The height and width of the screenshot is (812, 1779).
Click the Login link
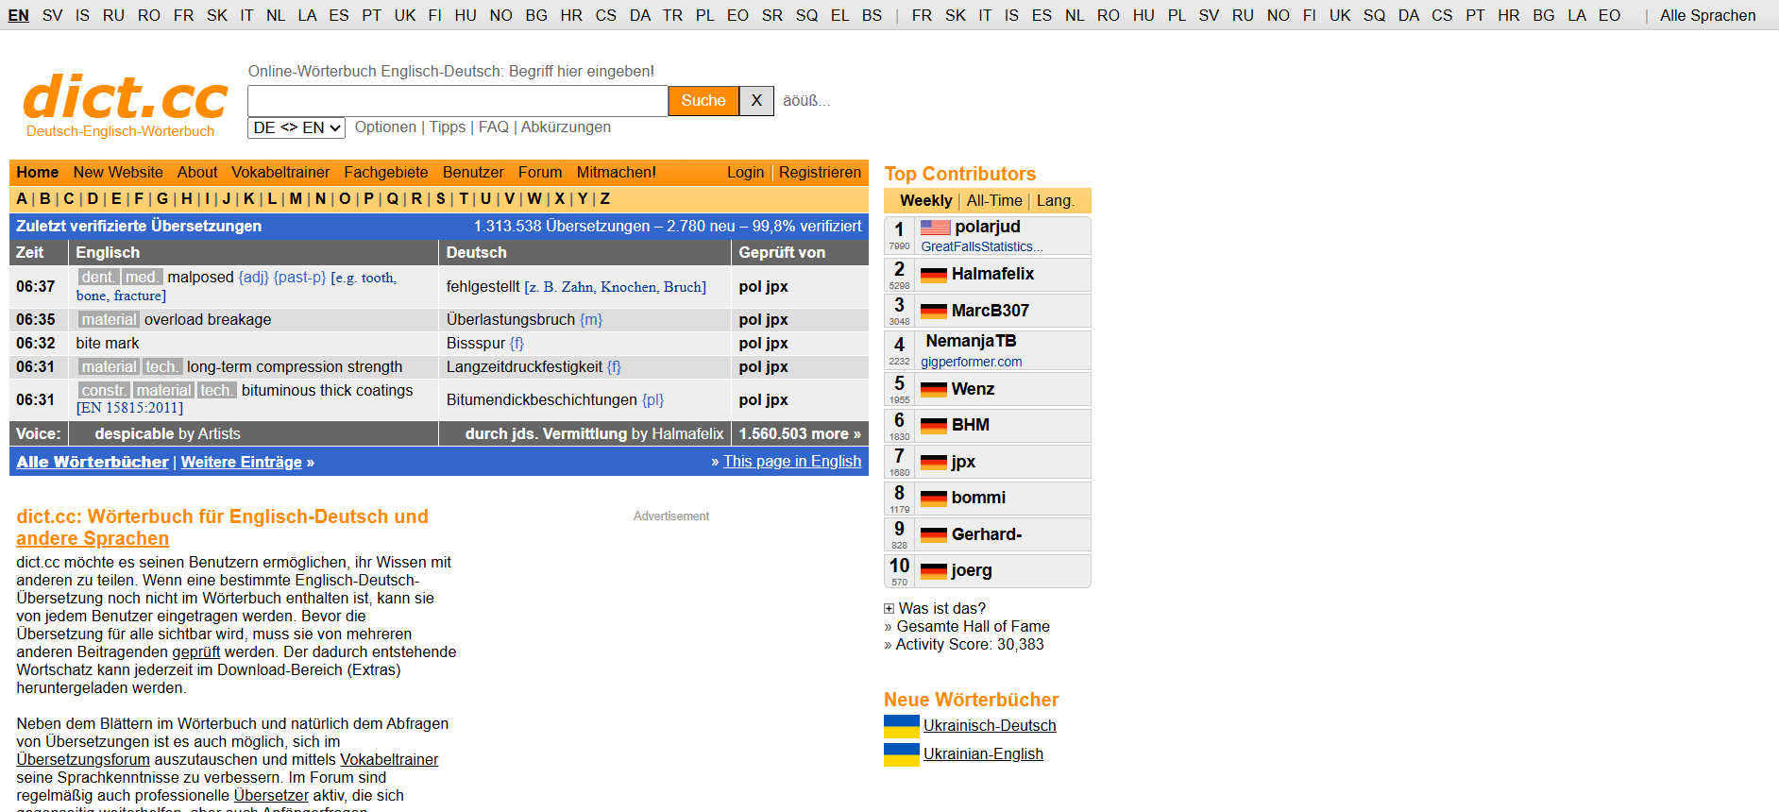point(745,173)
